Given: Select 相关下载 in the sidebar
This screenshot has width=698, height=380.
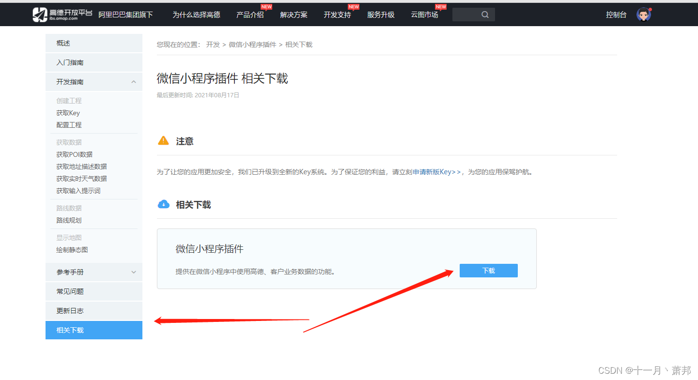Looking at the screenshot, I should tap(94, 330).
